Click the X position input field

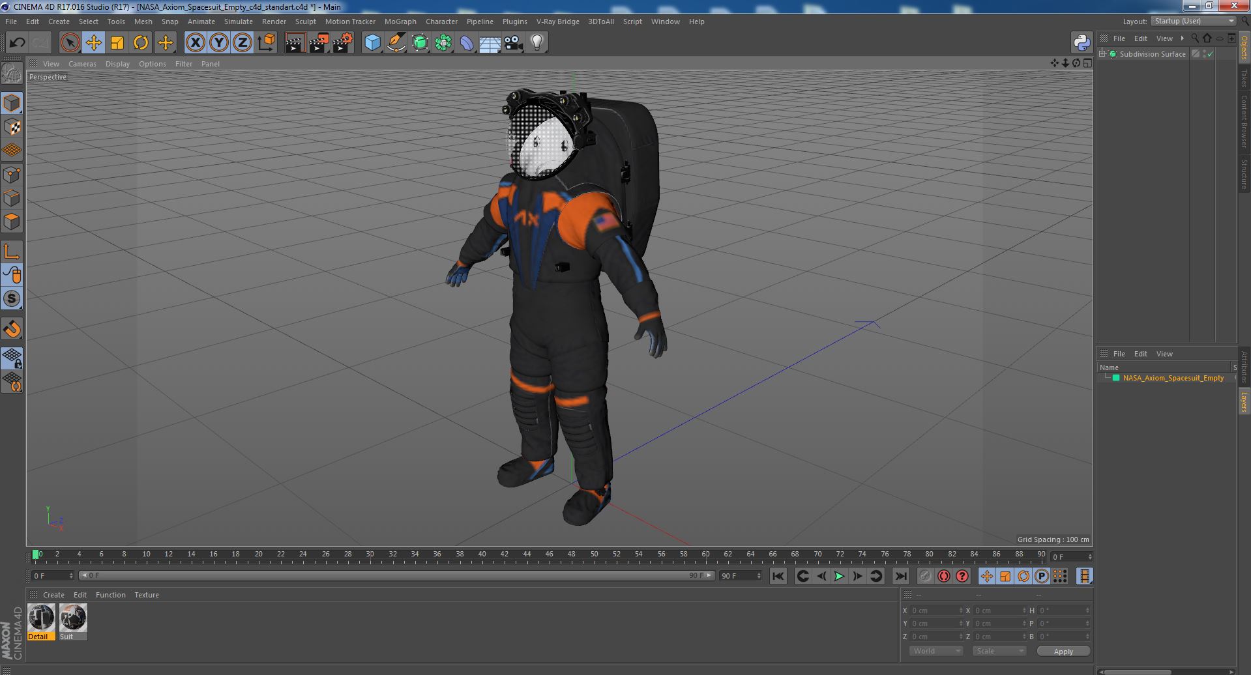[936, 610]
